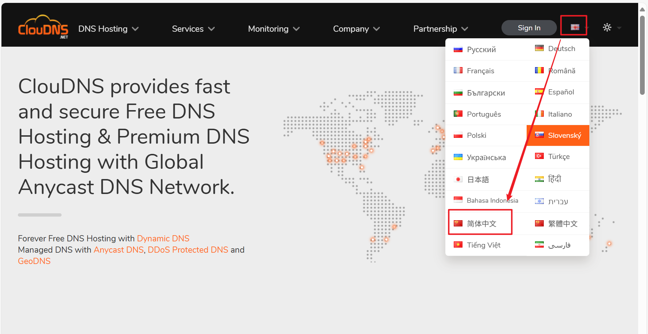Click the Vietnamese flag icon
Viewport: 648px width, 334px height.
458,245
